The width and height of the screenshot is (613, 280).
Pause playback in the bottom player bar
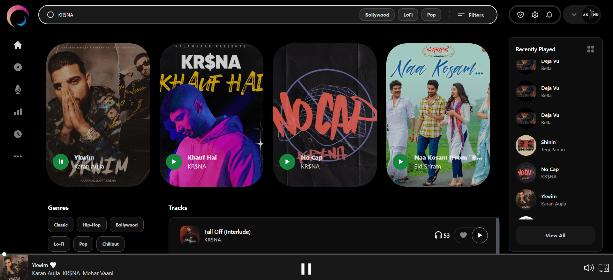point(306,269)
